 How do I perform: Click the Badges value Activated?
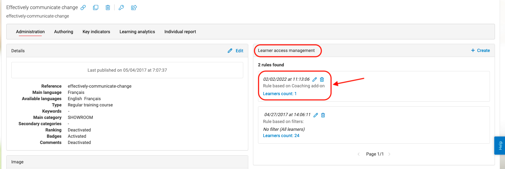pos(77,136)
